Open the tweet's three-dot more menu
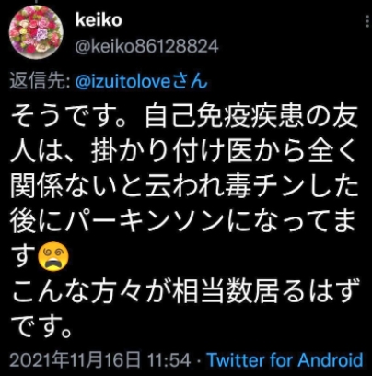This screenshot has height=376, width=372. click(367, 21)
